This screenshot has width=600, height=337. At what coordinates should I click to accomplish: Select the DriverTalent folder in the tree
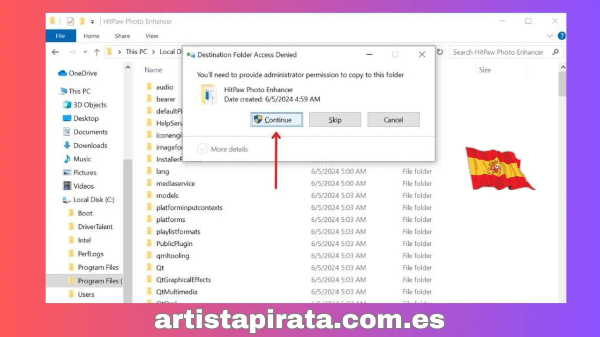(90, 227)
